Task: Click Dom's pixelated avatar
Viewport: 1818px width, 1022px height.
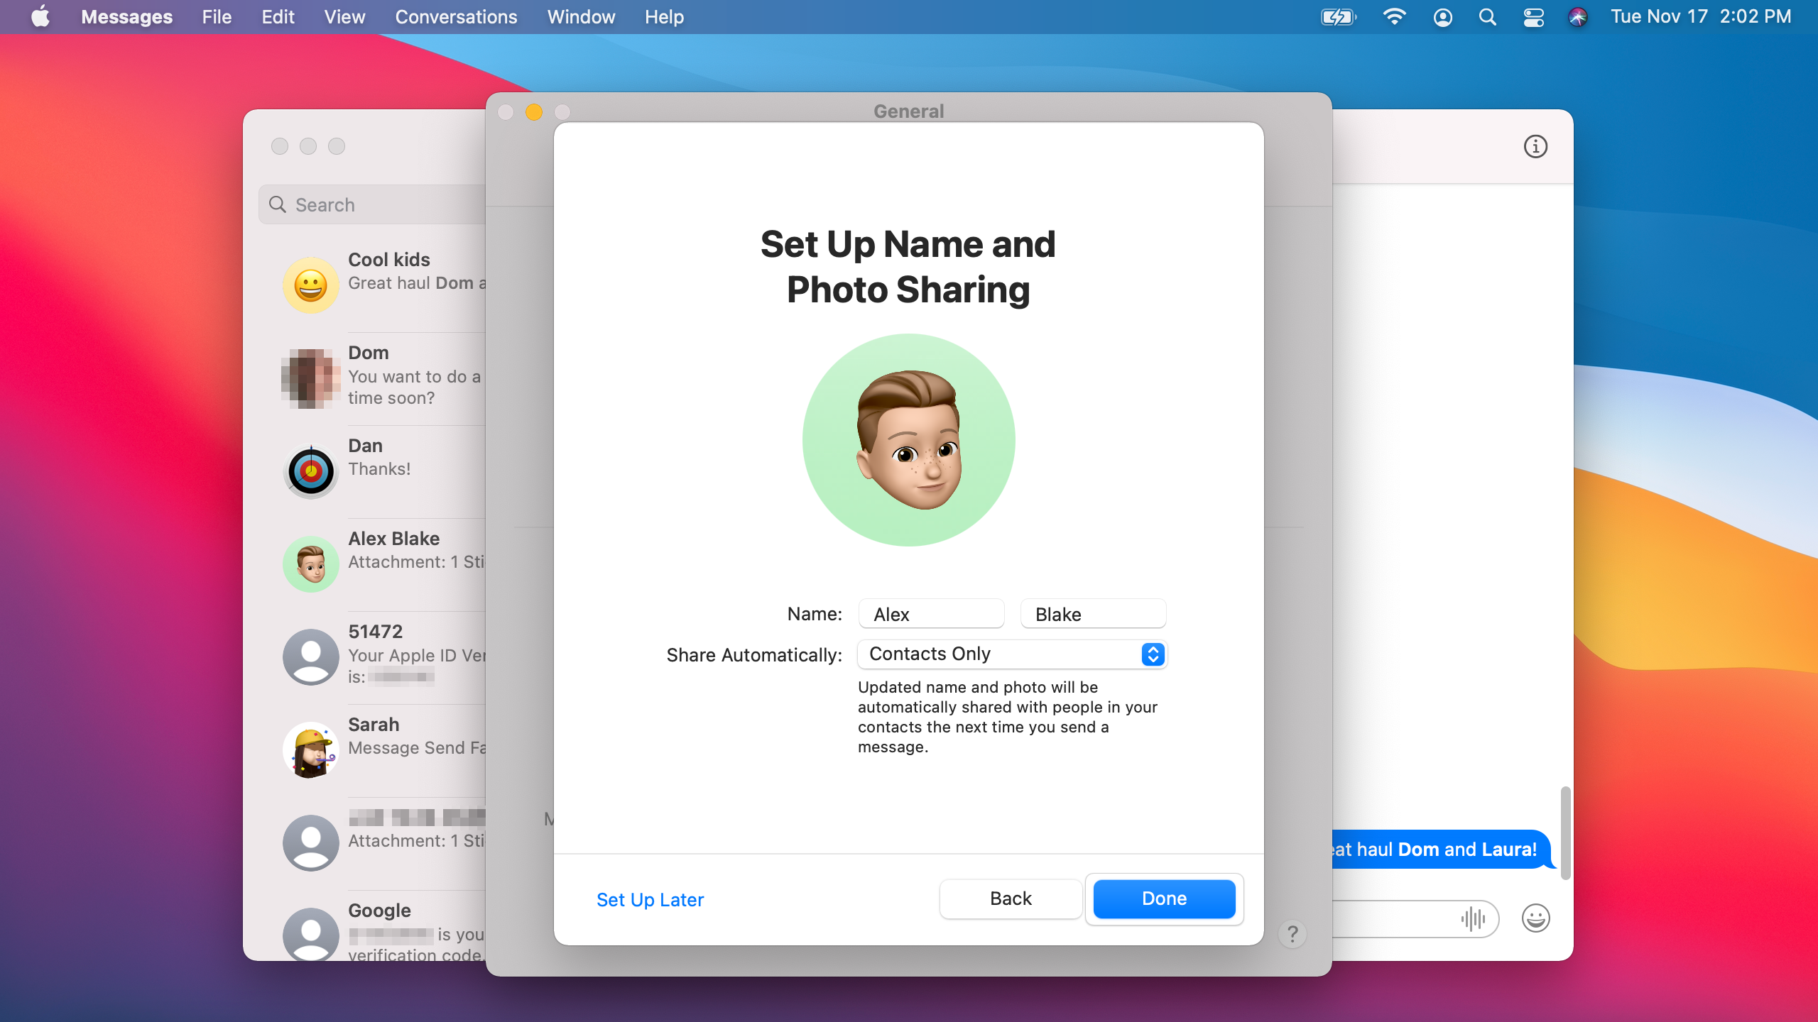Action: [x=310, y=378]
